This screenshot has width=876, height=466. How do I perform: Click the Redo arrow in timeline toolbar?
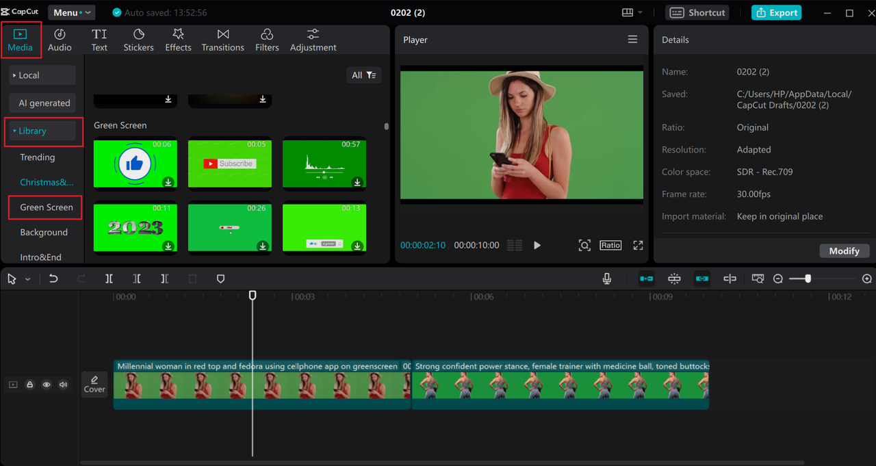click(x=81, y=279)
